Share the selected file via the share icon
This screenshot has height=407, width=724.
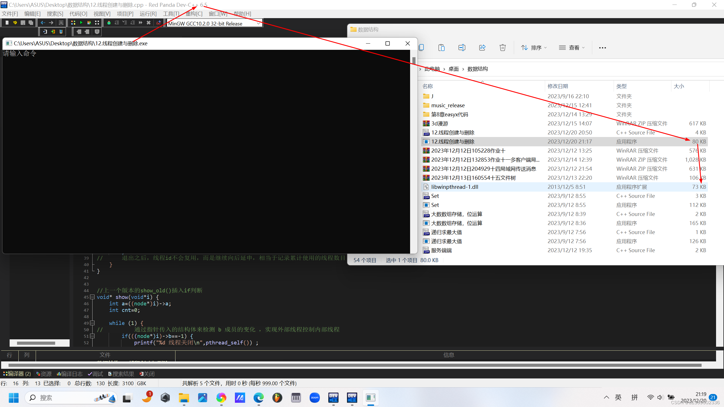click(482, 47)
